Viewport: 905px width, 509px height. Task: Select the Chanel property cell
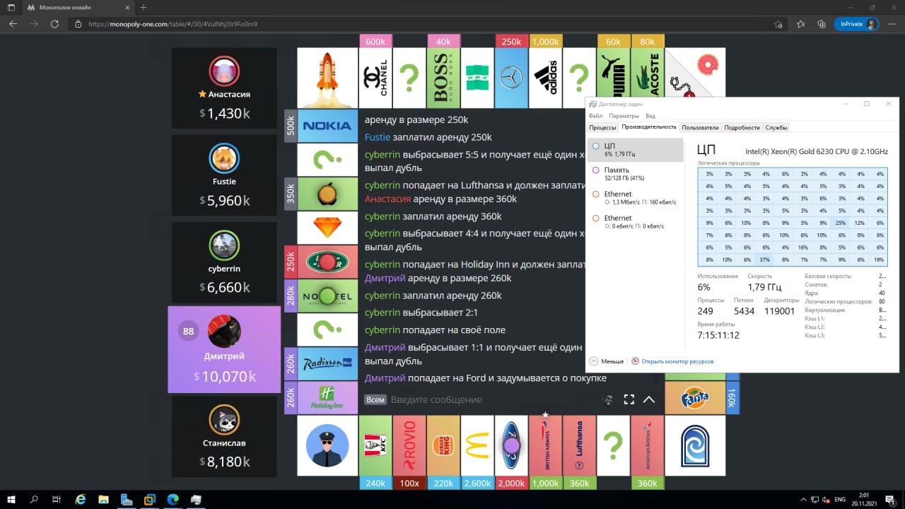[375, 78]
